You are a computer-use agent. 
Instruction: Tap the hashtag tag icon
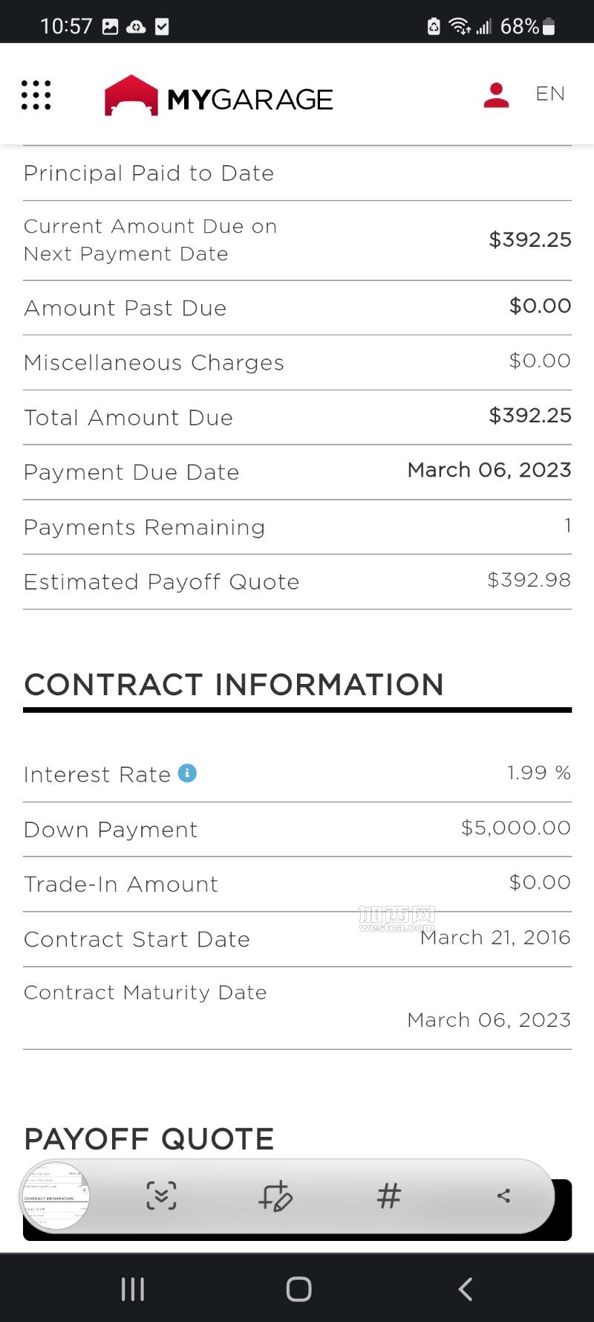pyautogui.click(x=389, y=1196)
